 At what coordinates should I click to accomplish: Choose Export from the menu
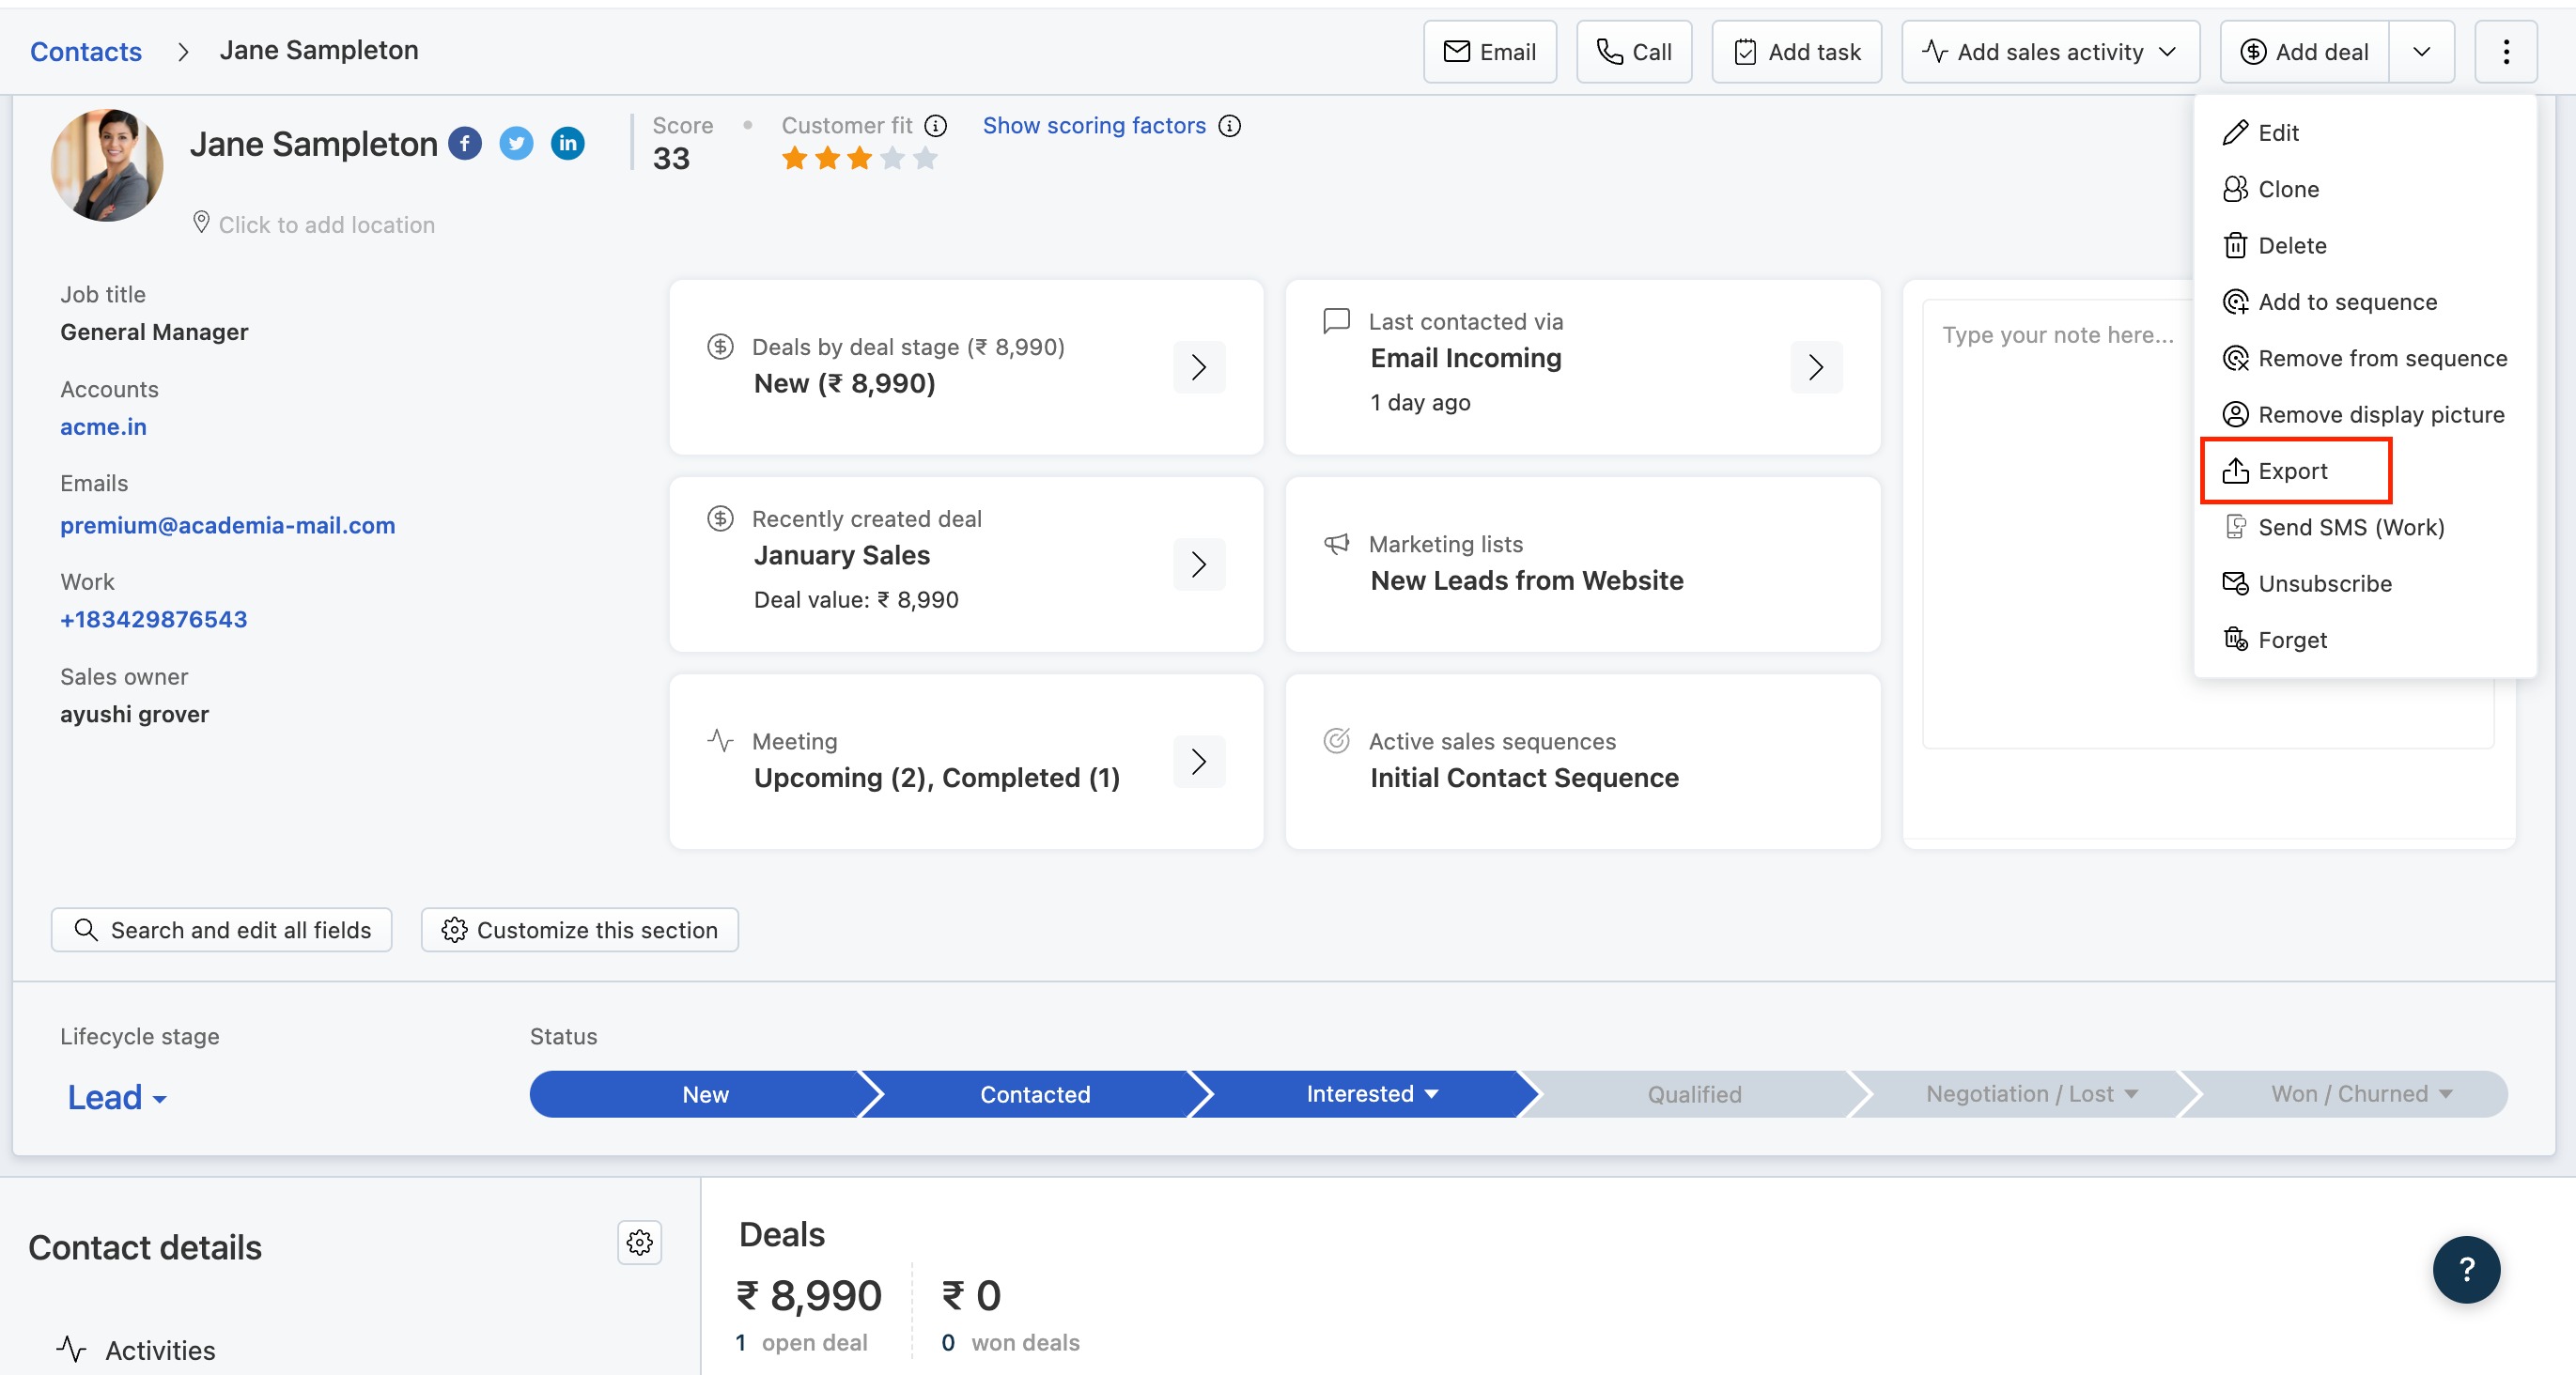coord(2291,471)
